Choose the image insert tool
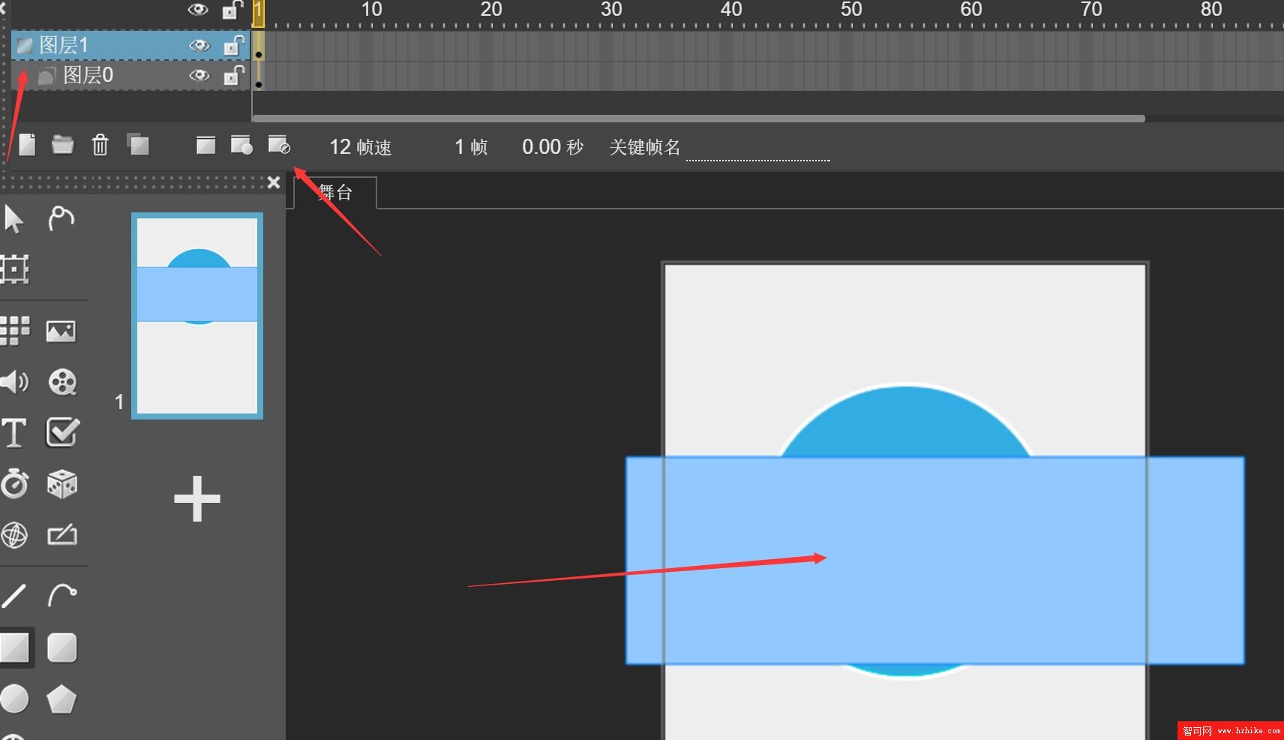Screen dimensions: 1284x740 61,331
